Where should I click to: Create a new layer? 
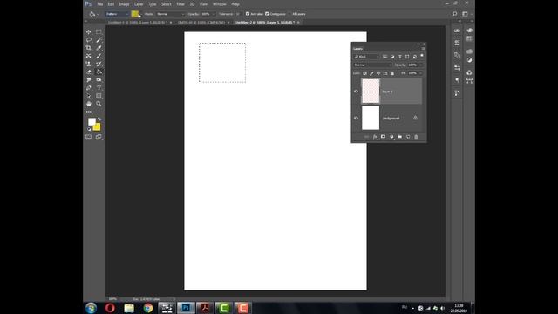pyautogui.click(x=408, y=137)
